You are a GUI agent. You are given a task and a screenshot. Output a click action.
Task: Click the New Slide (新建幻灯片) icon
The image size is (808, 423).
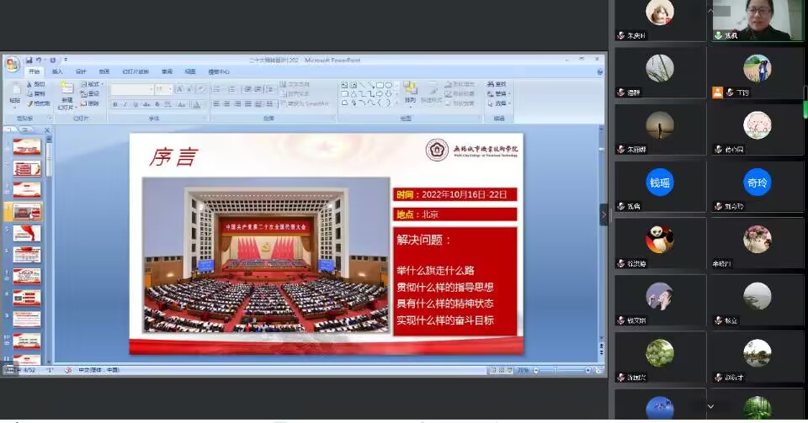[66, 91]
